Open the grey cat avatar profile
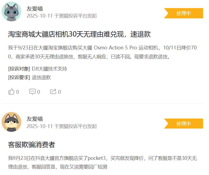The image size is (209, 175). [12, 12]
